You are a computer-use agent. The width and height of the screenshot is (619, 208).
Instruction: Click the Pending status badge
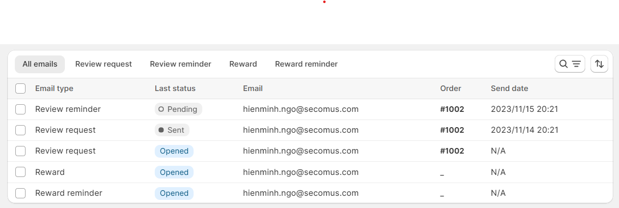(x=179, y=109)
